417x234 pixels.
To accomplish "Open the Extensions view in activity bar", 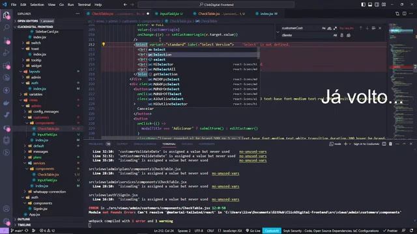I will 6,65.
